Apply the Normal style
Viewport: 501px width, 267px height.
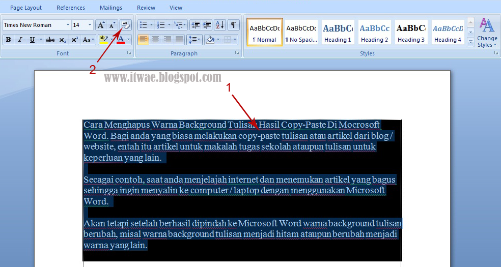click(x=265, y=32)
